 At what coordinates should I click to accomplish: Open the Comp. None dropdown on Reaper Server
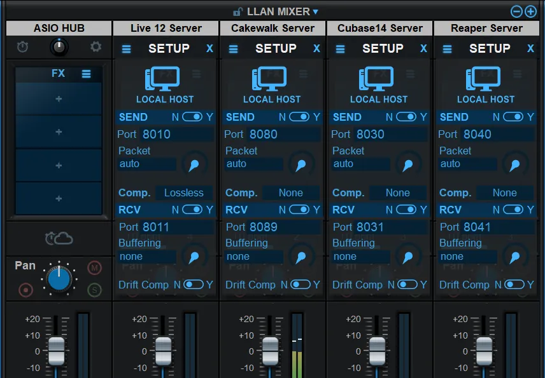505,193
